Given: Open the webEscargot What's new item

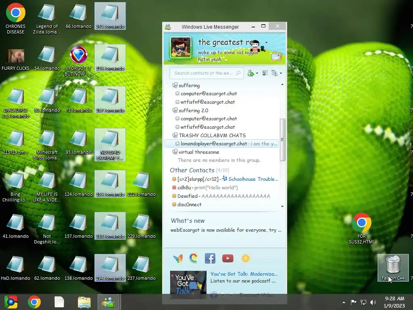Looking at the screenshot, I should tap(226, 230).
